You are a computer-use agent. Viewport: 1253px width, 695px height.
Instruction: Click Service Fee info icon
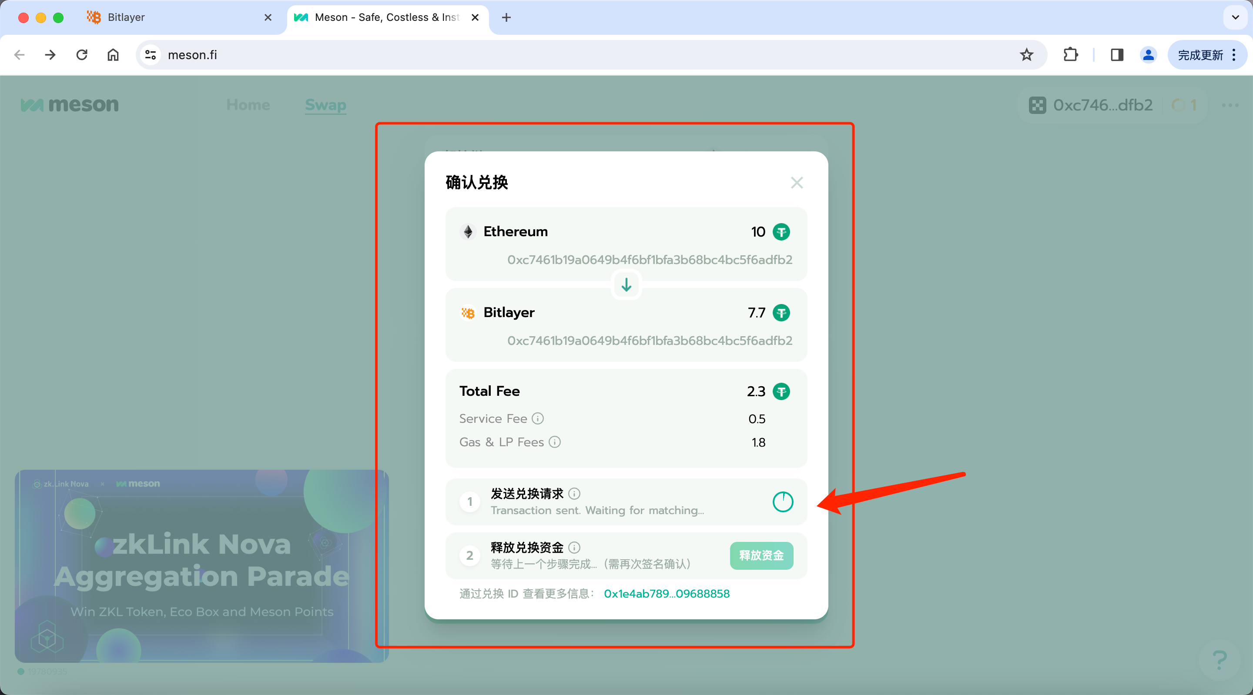537,418
